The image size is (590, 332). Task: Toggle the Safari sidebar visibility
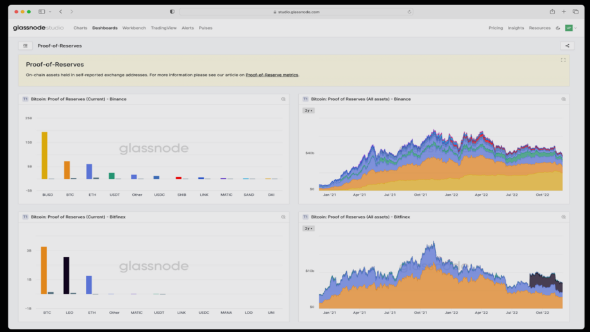pyautogui.click(x=42, y=12)
